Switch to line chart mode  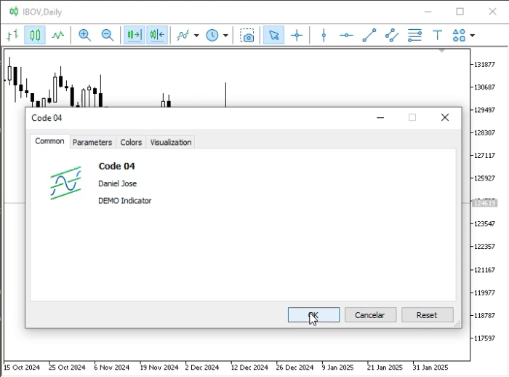click(x=57, y=35)
